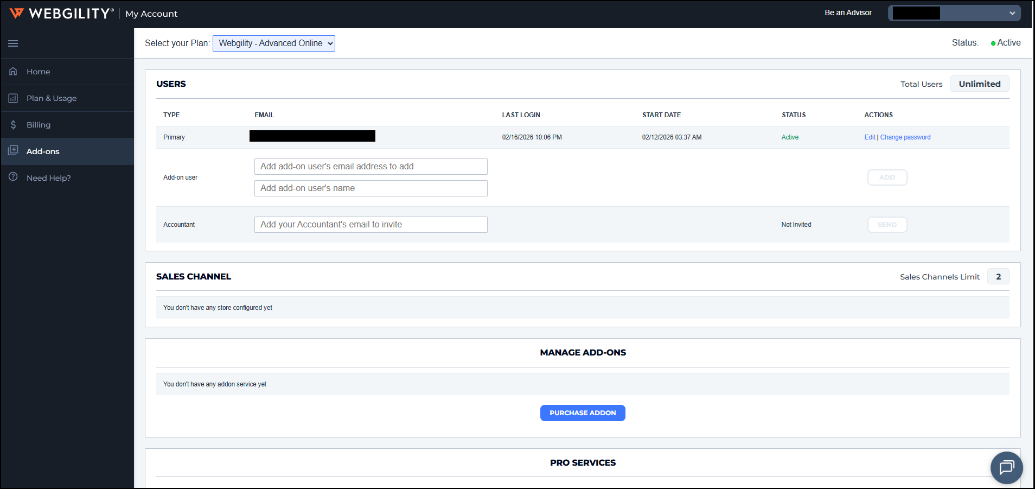The image size is (1035, 489).
Task: Click the Webgility logo icon
Action: pos(17,13)
